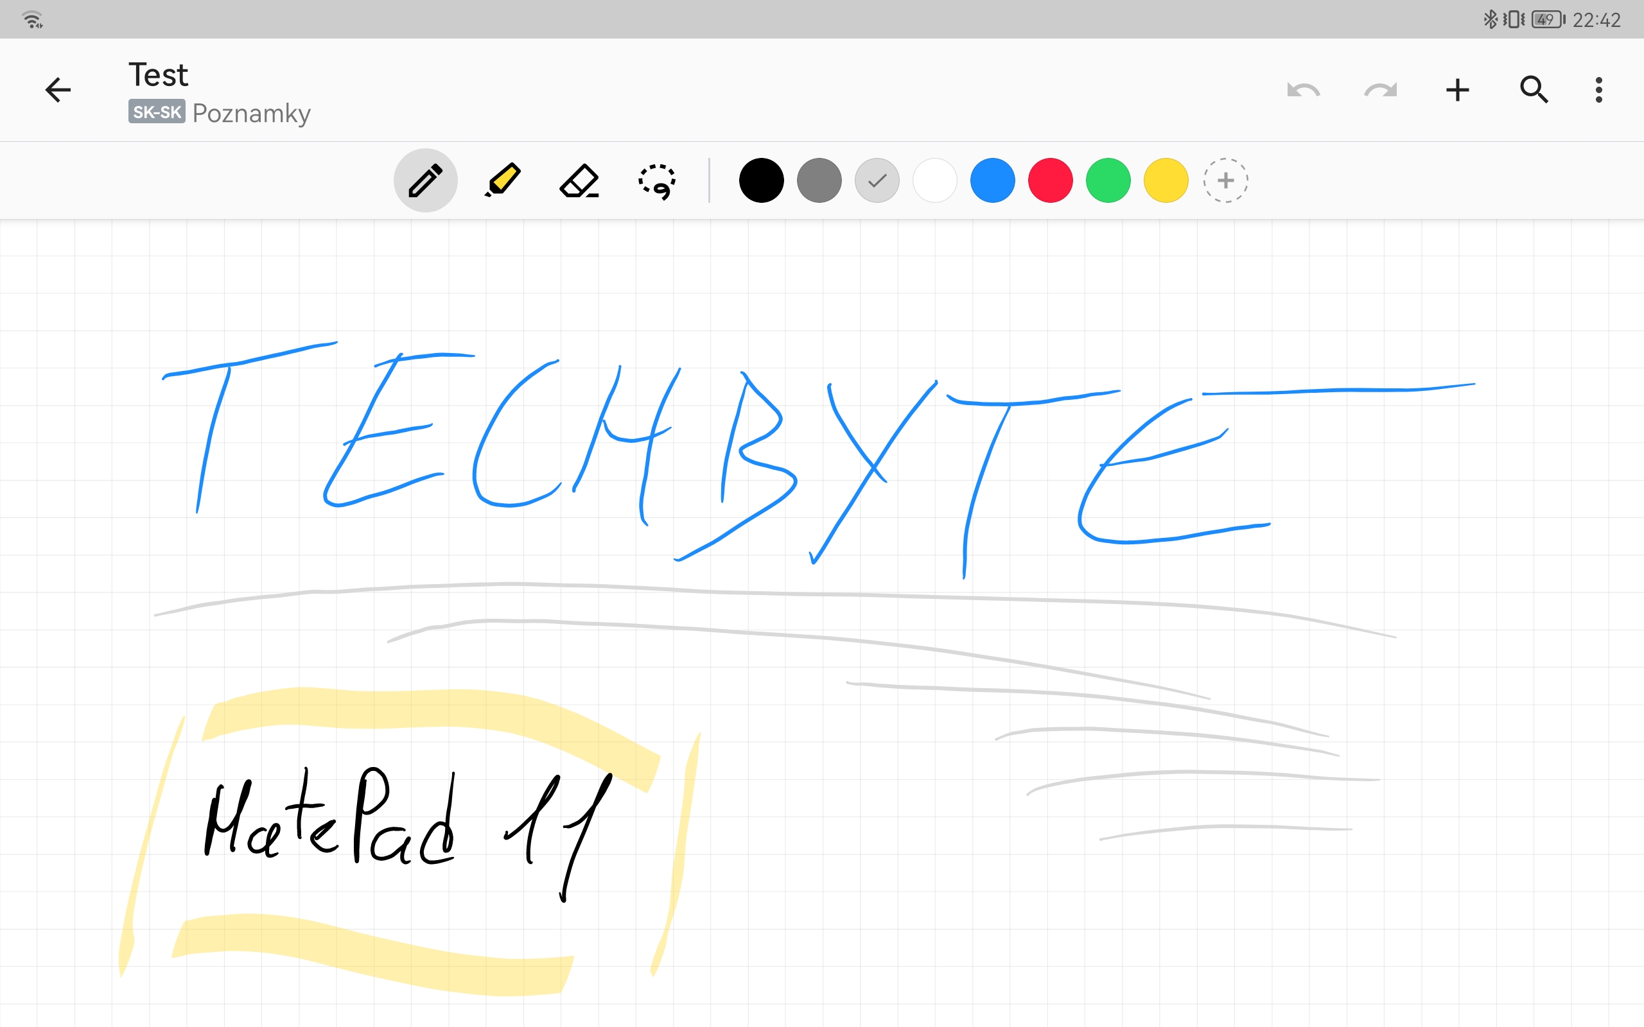Undo the last stroke
Viewport: 1644px width, 1027px height.
(1303, 90)
